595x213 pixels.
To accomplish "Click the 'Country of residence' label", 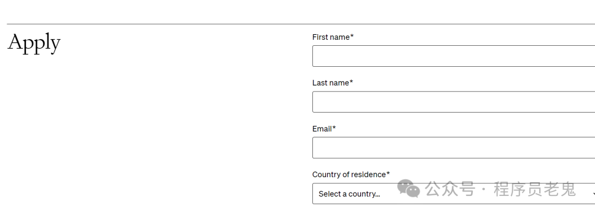I will point(349,174).
